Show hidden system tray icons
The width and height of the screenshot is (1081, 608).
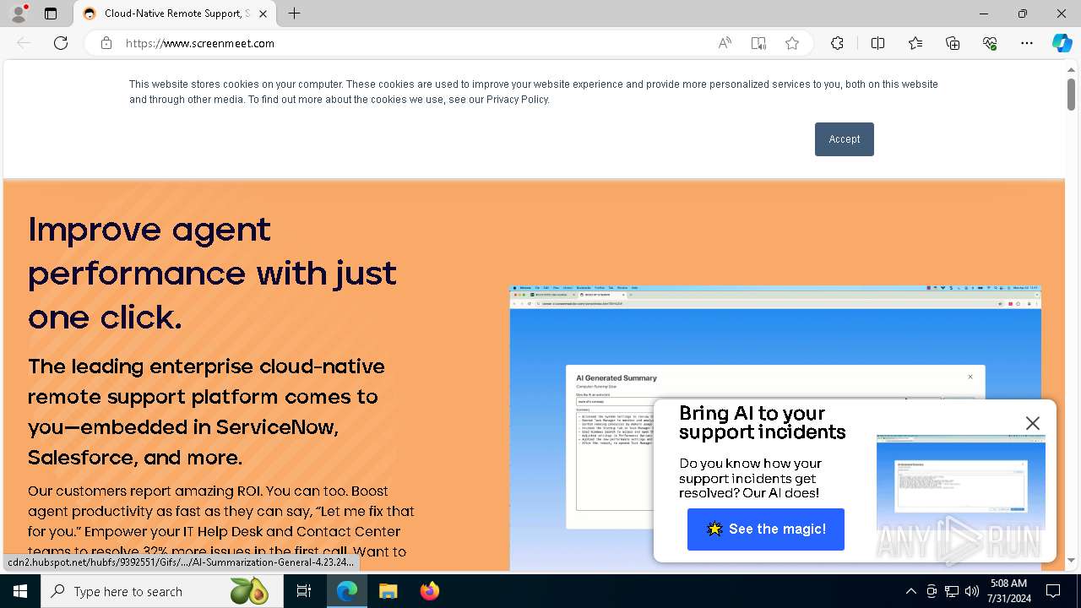click(x=910, y=591)
